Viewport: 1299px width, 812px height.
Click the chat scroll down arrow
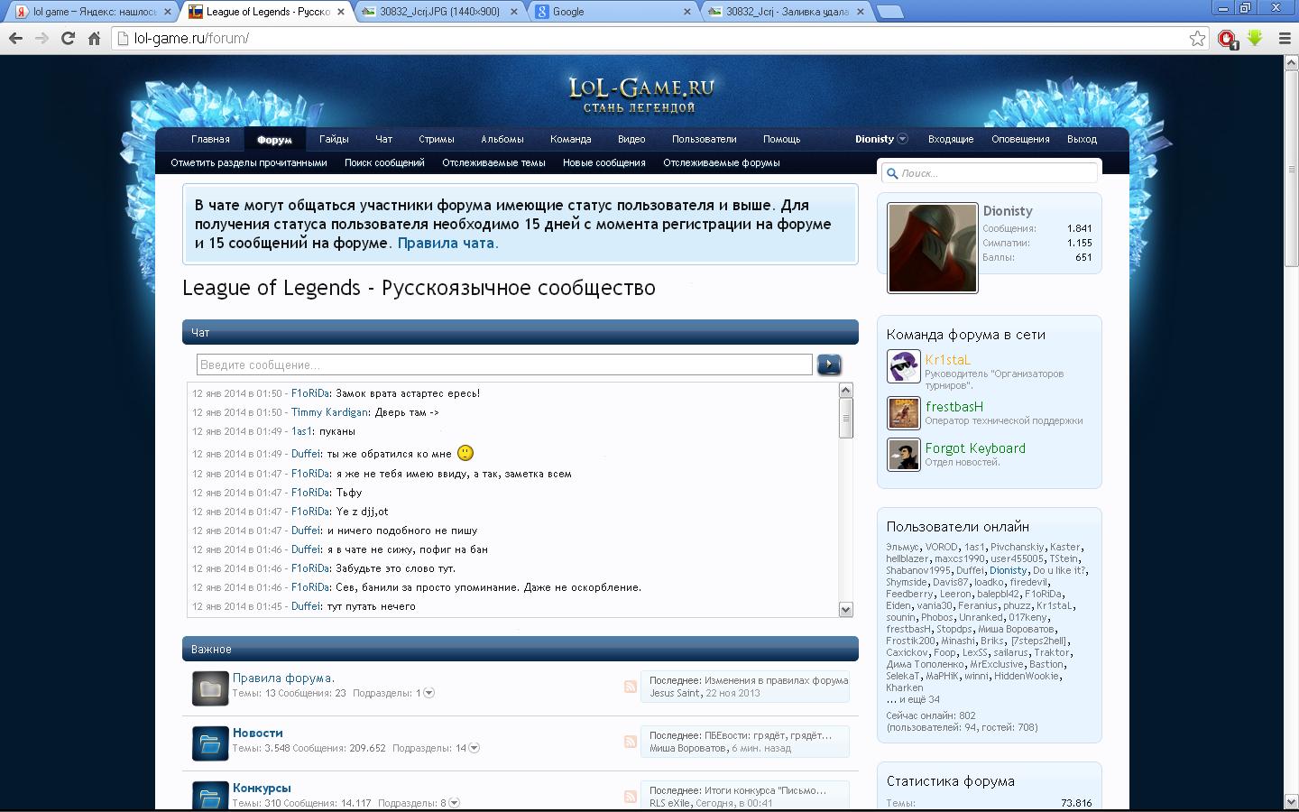click(845, 610)
